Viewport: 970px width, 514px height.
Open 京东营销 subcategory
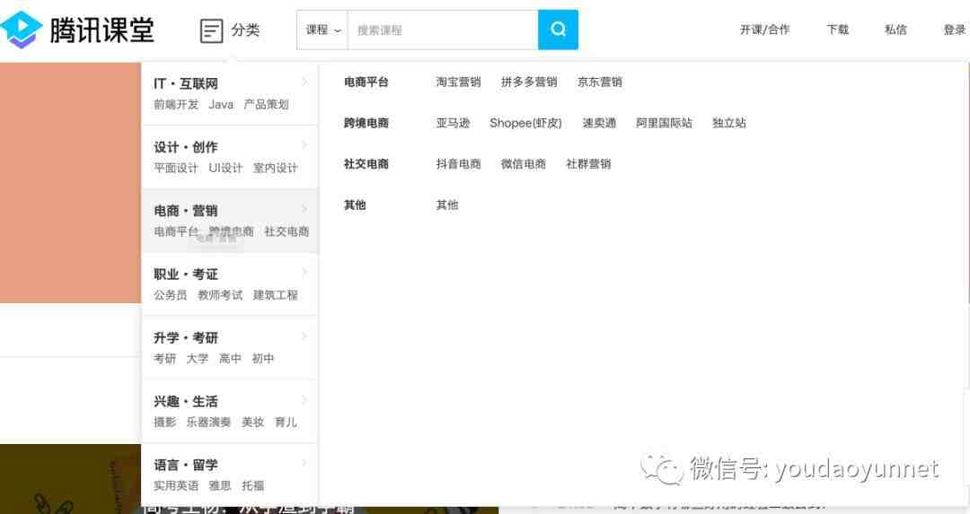[600, 83]
